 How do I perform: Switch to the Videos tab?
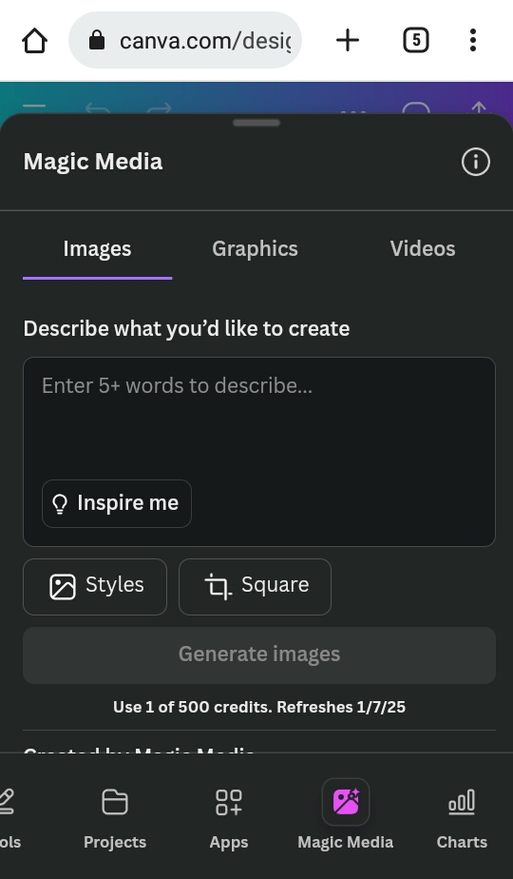(x=423, y=249)
